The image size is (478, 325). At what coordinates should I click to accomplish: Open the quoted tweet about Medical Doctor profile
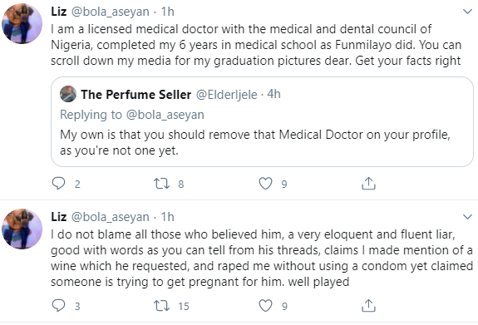tap(262, 121)
